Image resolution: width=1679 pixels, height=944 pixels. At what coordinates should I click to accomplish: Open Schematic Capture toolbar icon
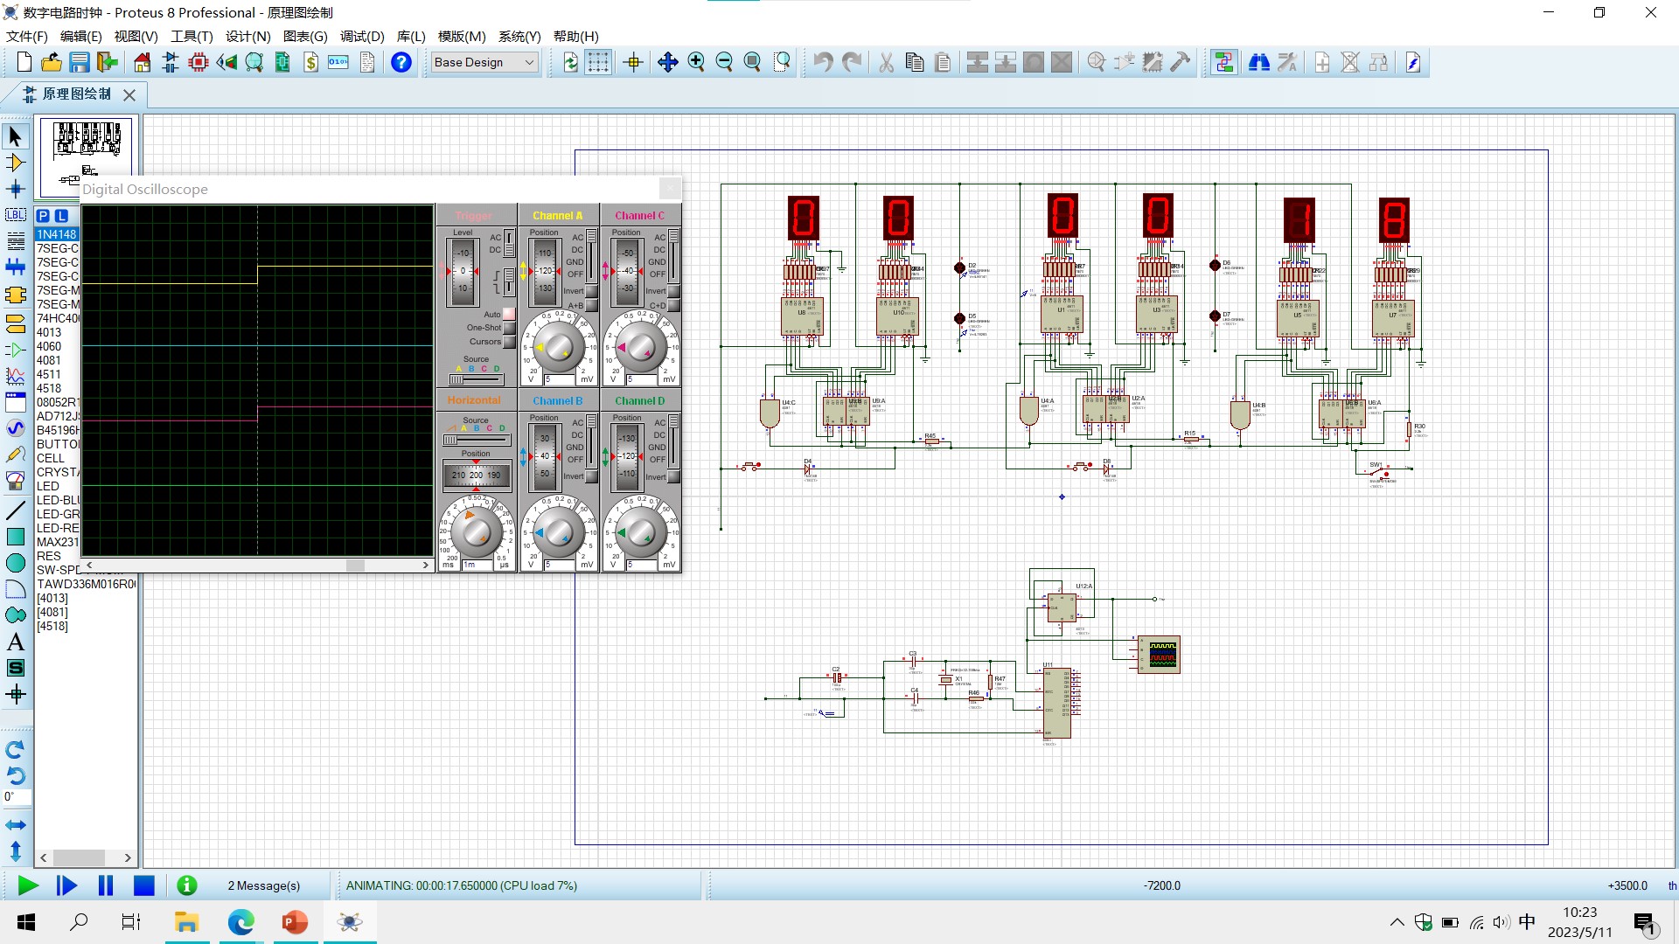[170, 62]
